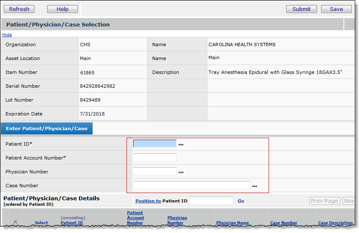This screenshot has width=359, height=233.
Task: Sort by Physician Name column header
Action: tap(232, 223)
